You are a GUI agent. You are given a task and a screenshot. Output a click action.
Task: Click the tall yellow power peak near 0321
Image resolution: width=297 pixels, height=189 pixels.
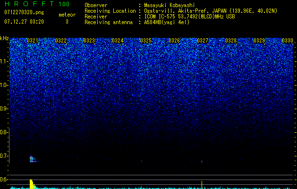coord(32,184)
